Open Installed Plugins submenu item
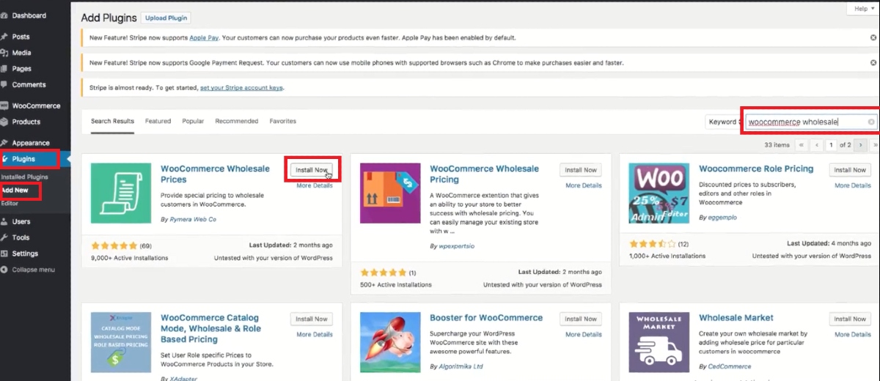Viewport: 880px width, 381px height. pyautogui.click(x=24, y=177)
